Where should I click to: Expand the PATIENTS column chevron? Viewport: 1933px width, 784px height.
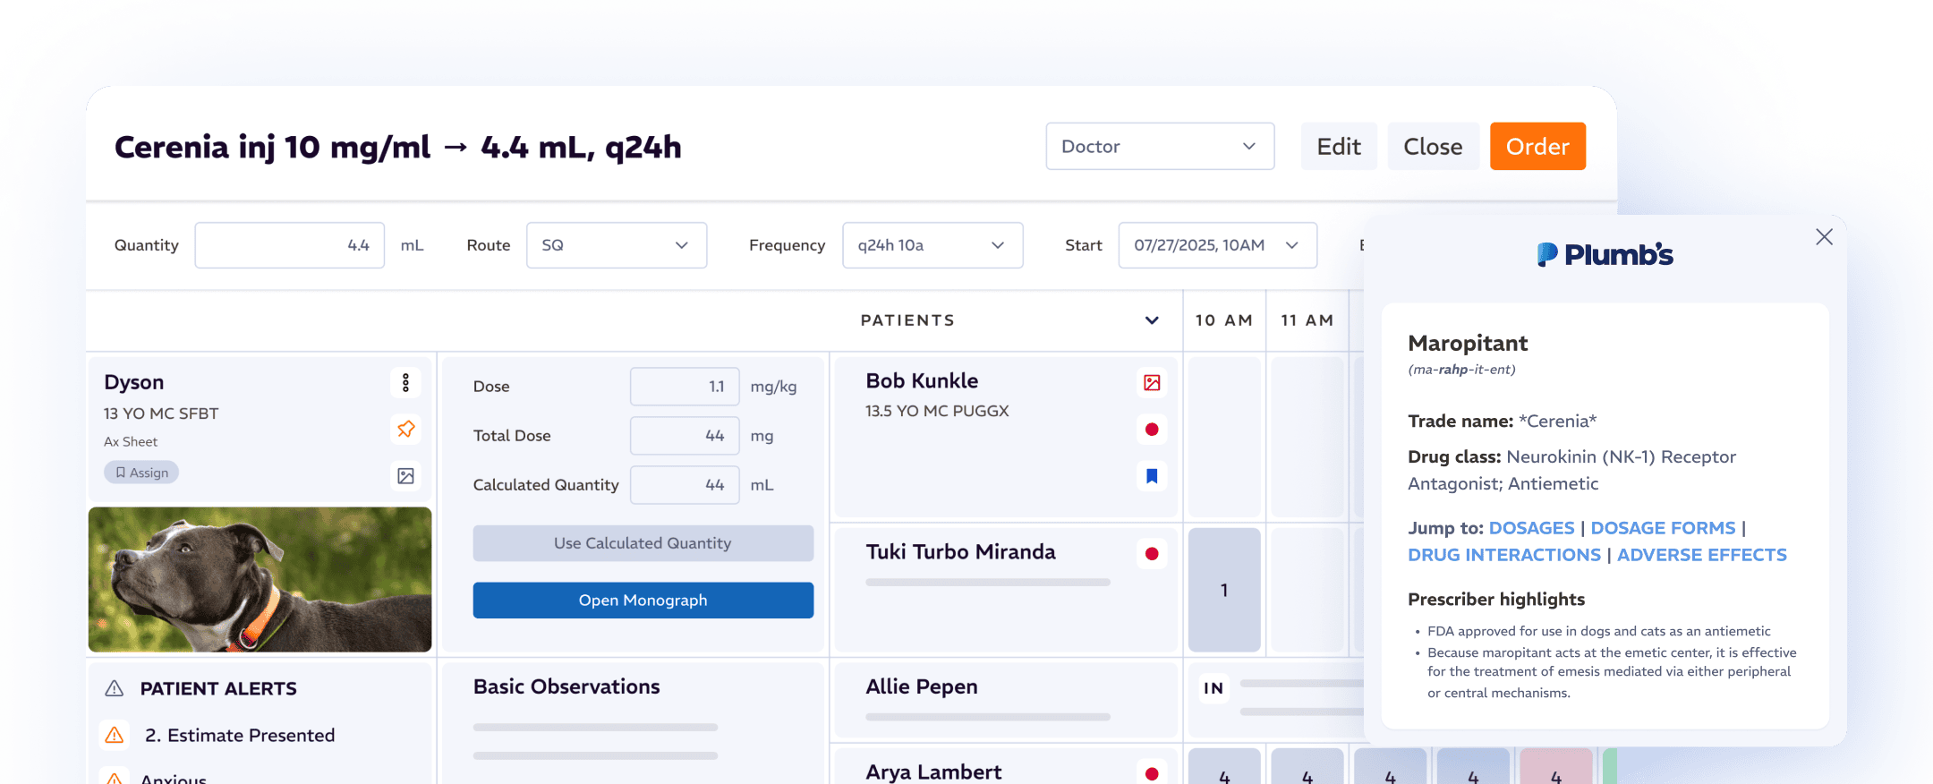tap(1152, 320)
